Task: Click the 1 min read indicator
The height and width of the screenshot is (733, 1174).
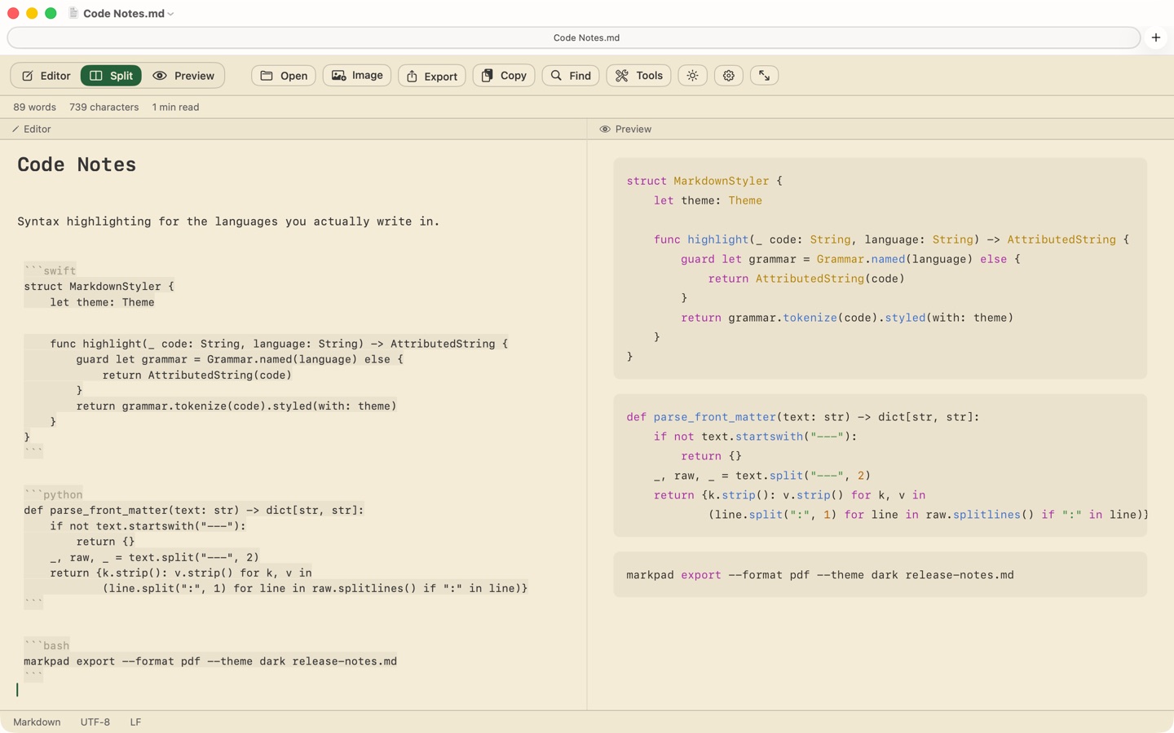Action: click(x=175, y=108)
